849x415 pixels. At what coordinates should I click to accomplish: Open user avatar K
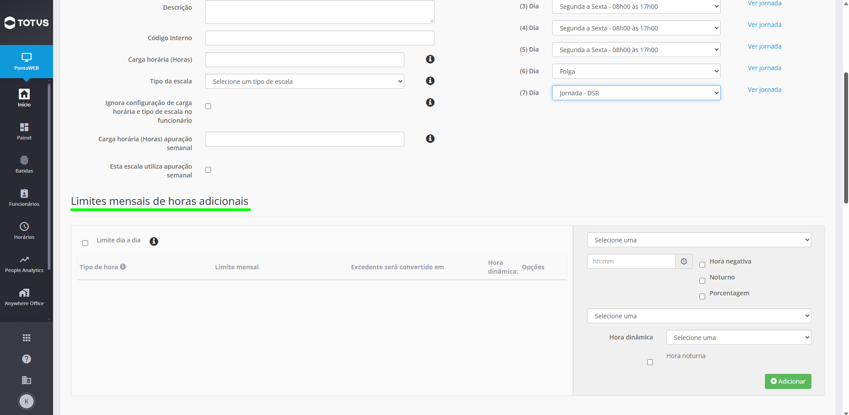27,401
